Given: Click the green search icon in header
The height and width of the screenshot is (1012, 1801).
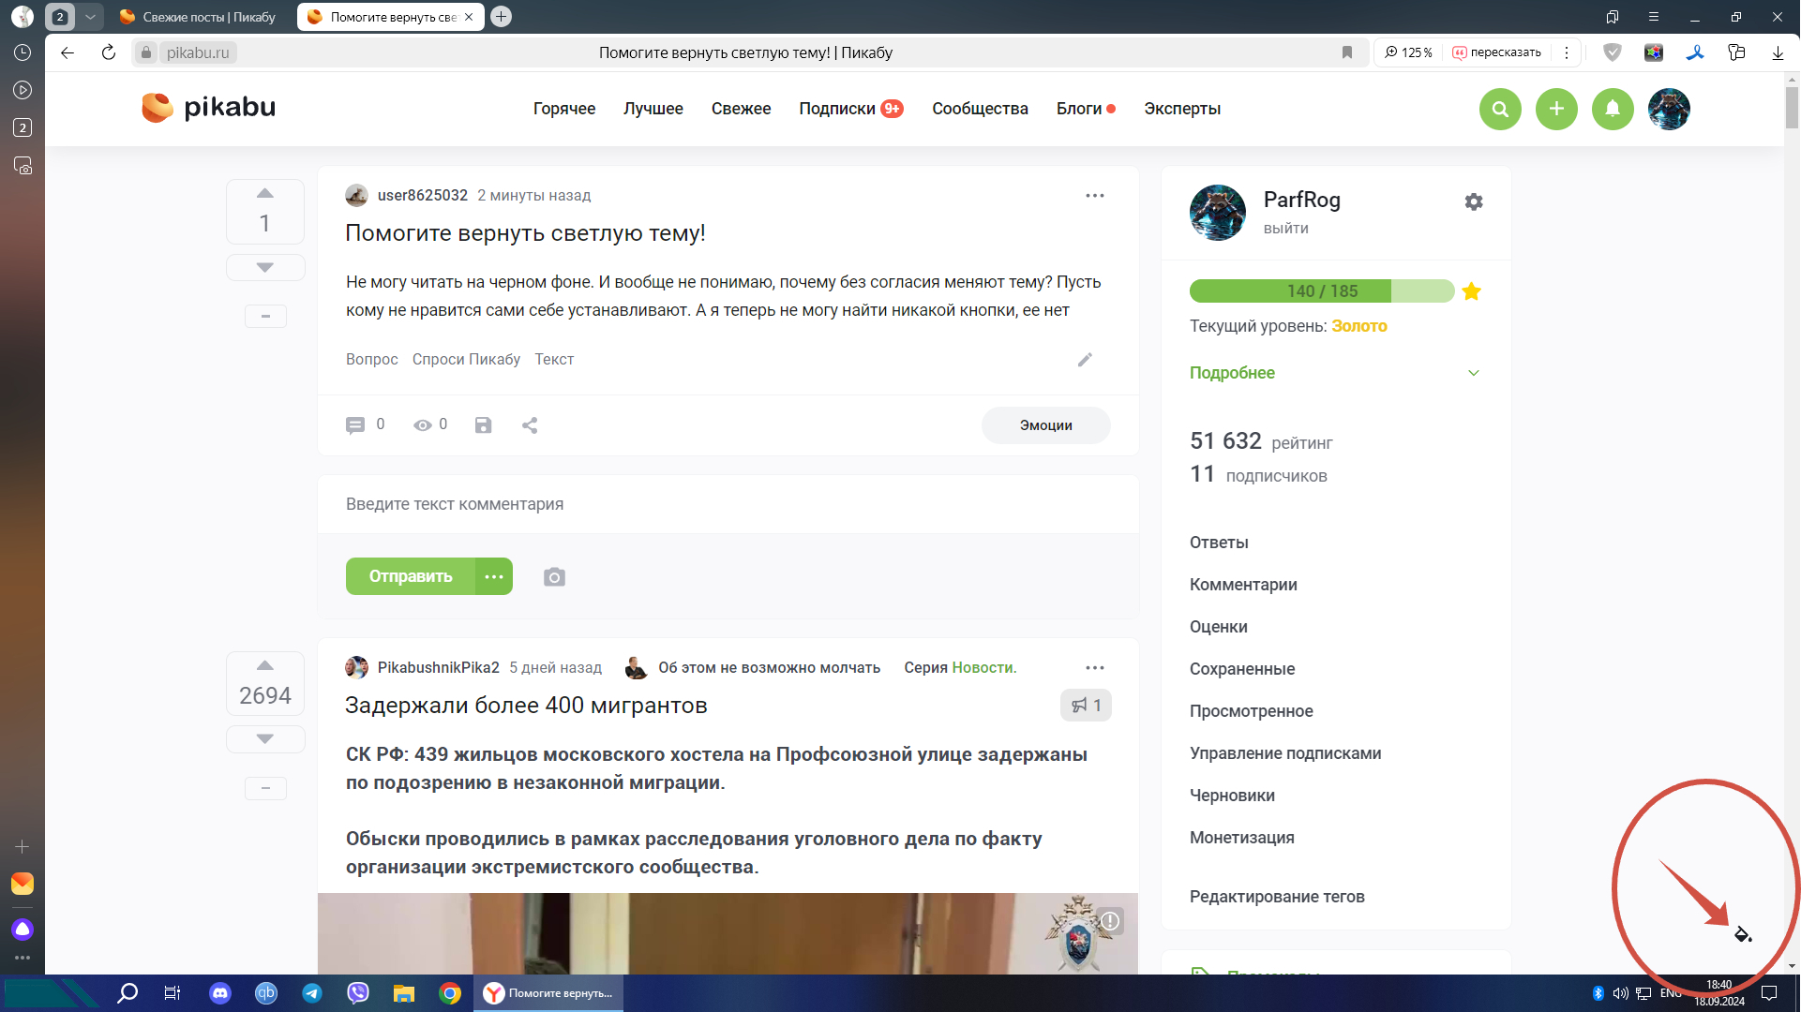Looking at the screenshot, I should pyautogui.click(x=1500, y=109).
